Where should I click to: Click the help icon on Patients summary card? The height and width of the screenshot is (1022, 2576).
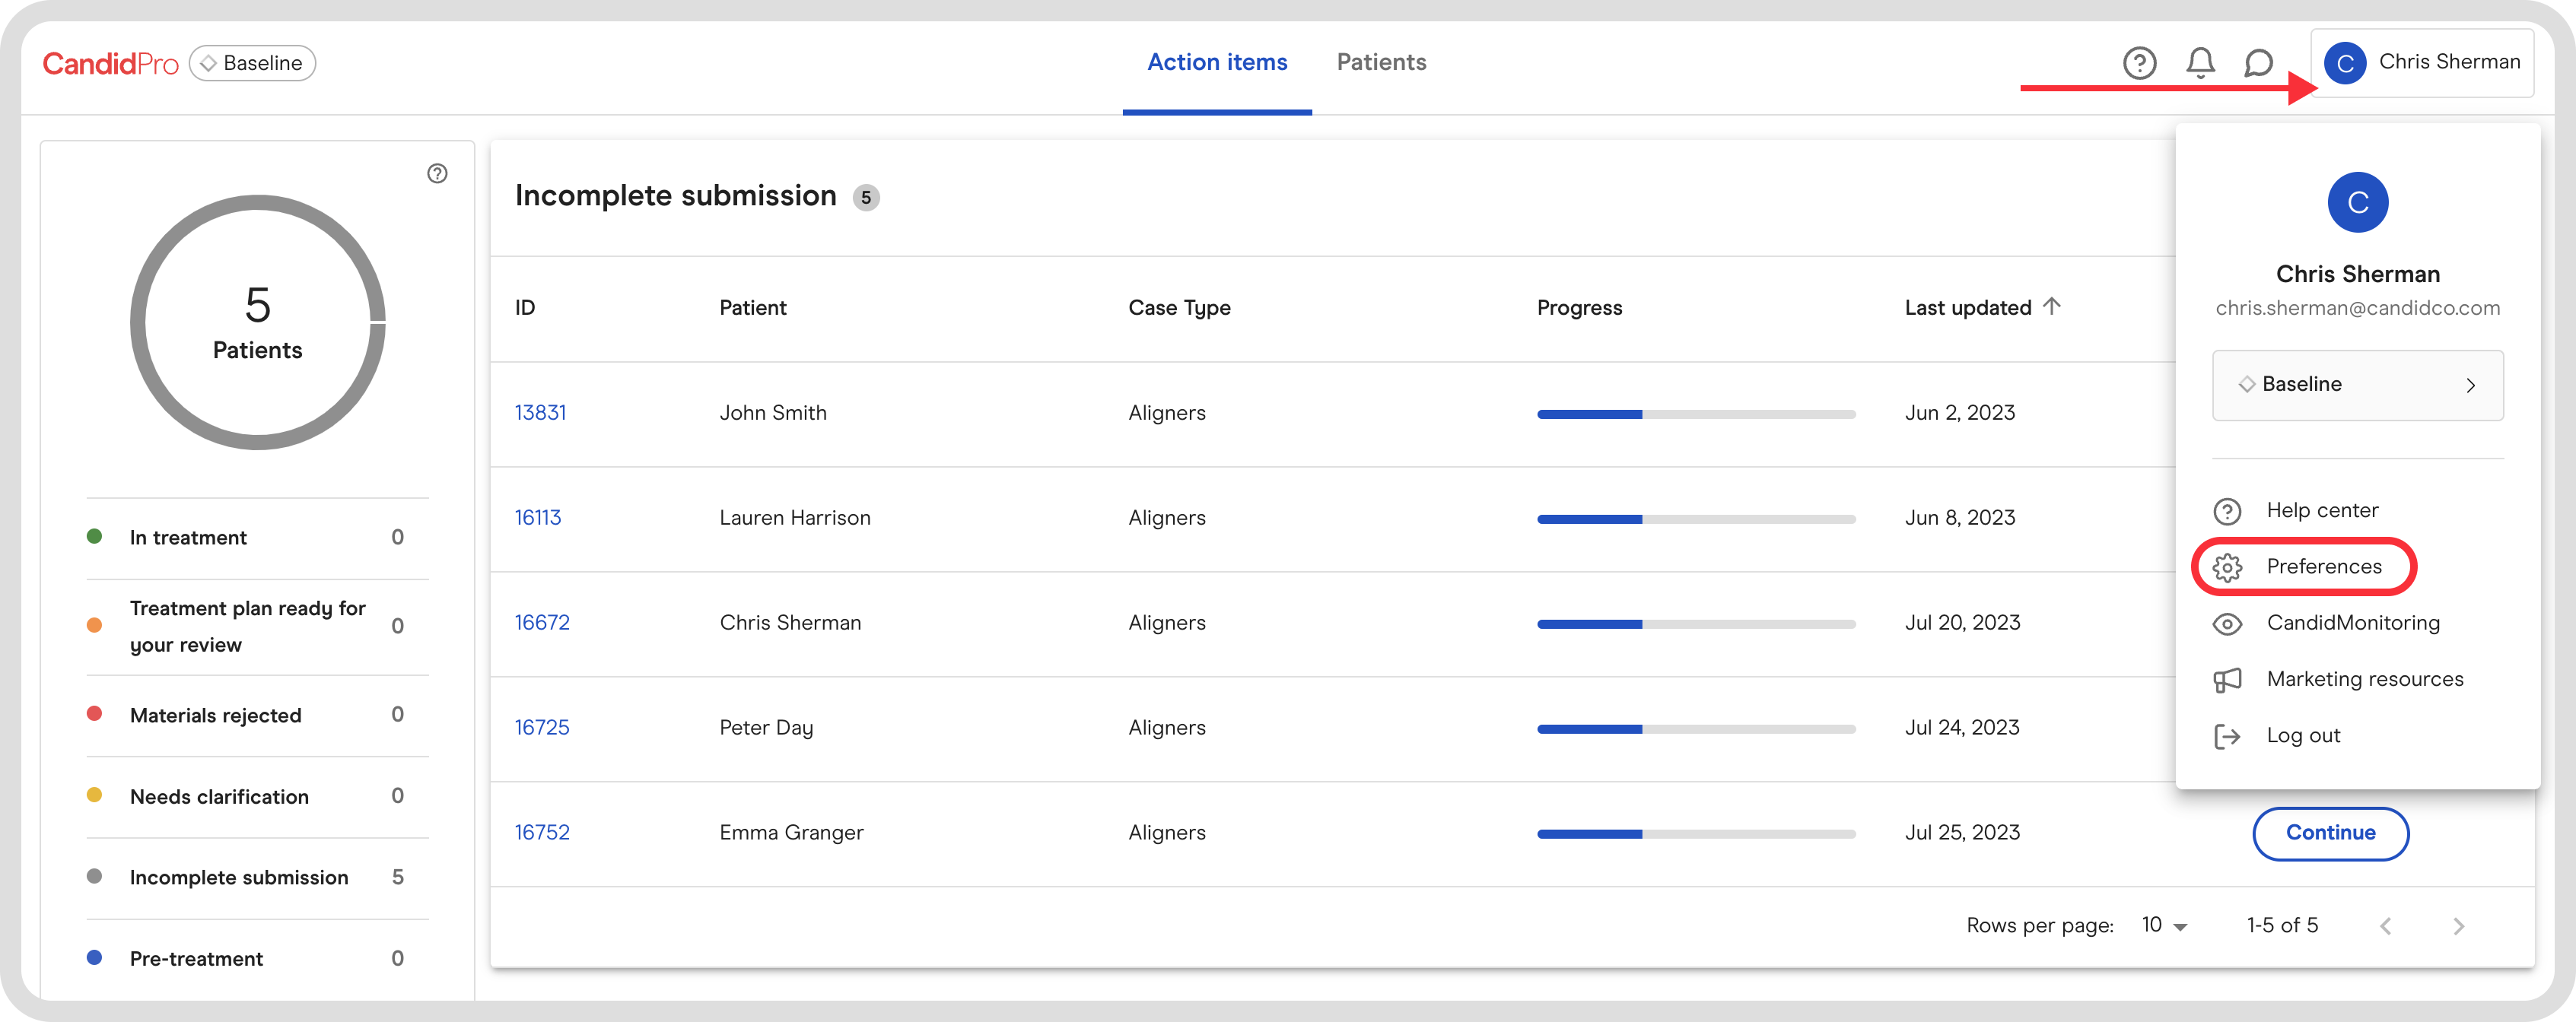click(x=437, y=173)
